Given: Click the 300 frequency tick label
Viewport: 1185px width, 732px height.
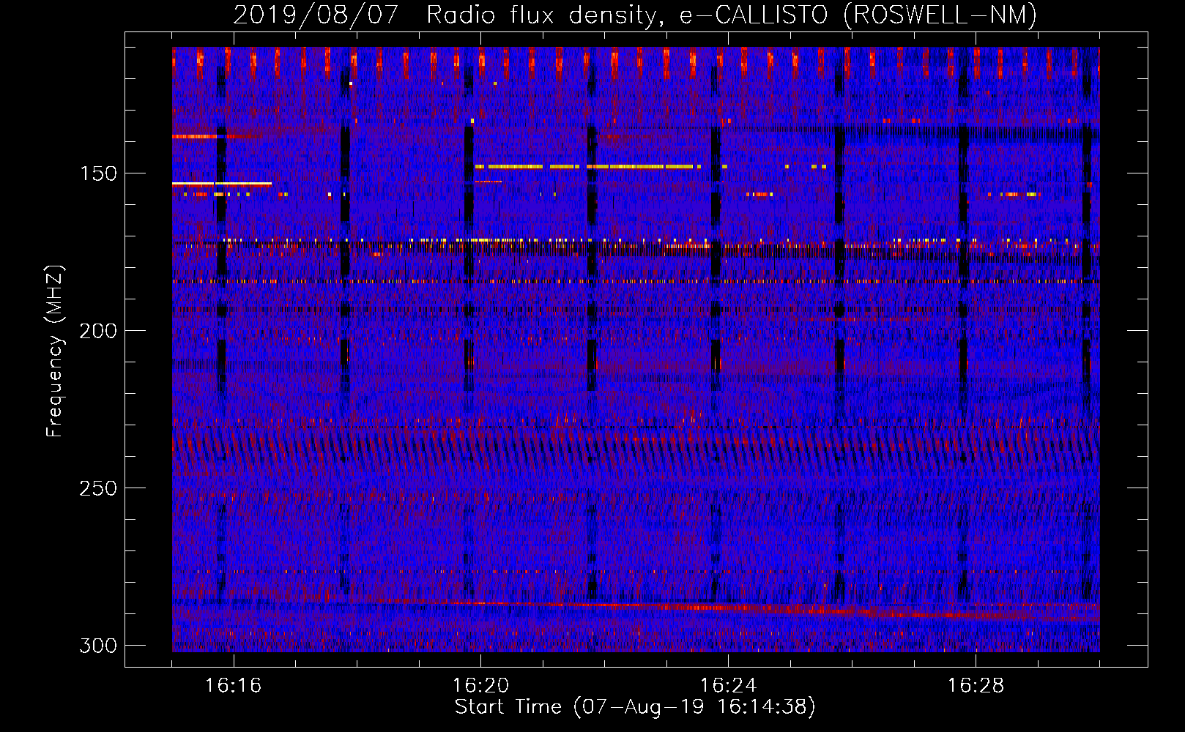Looking at the screenshot, I should [x=98, y=646].
